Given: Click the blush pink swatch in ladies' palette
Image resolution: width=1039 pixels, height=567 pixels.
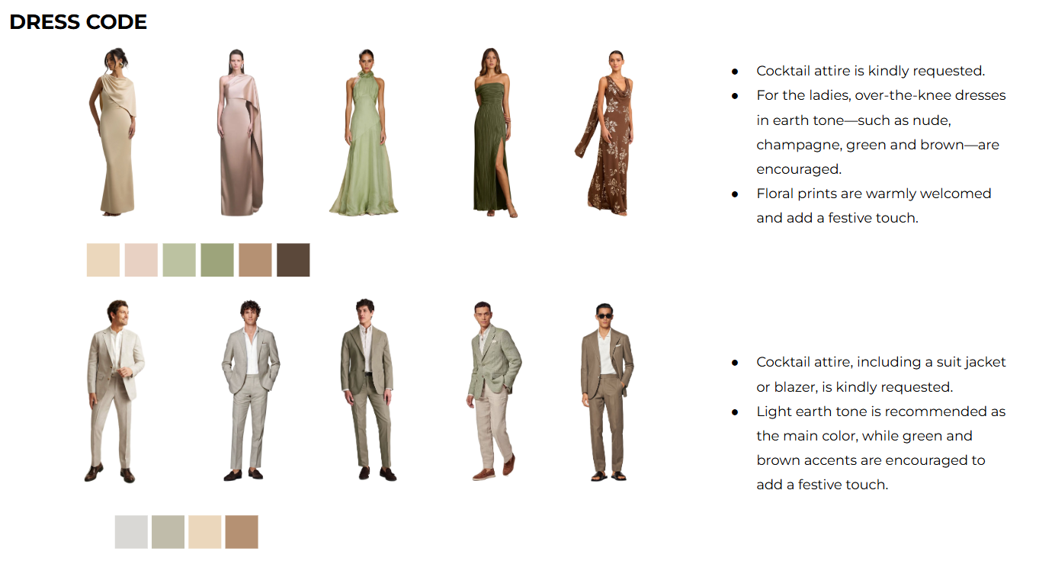Looking at the screenshot, I should coord(141,260).
